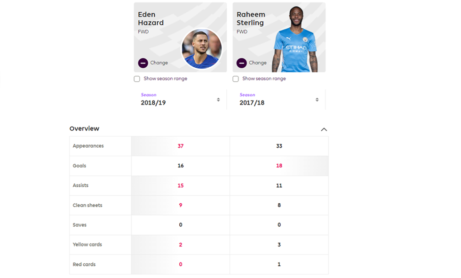Collapse the Overview section with its chevron
The image size is (461, 278).
click(x=324, y=129)
